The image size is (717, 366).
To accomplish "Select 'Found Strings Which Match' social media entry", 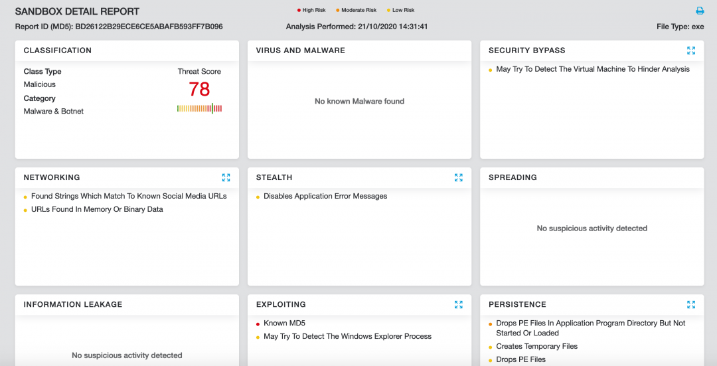I will click(x=129, y=197).
